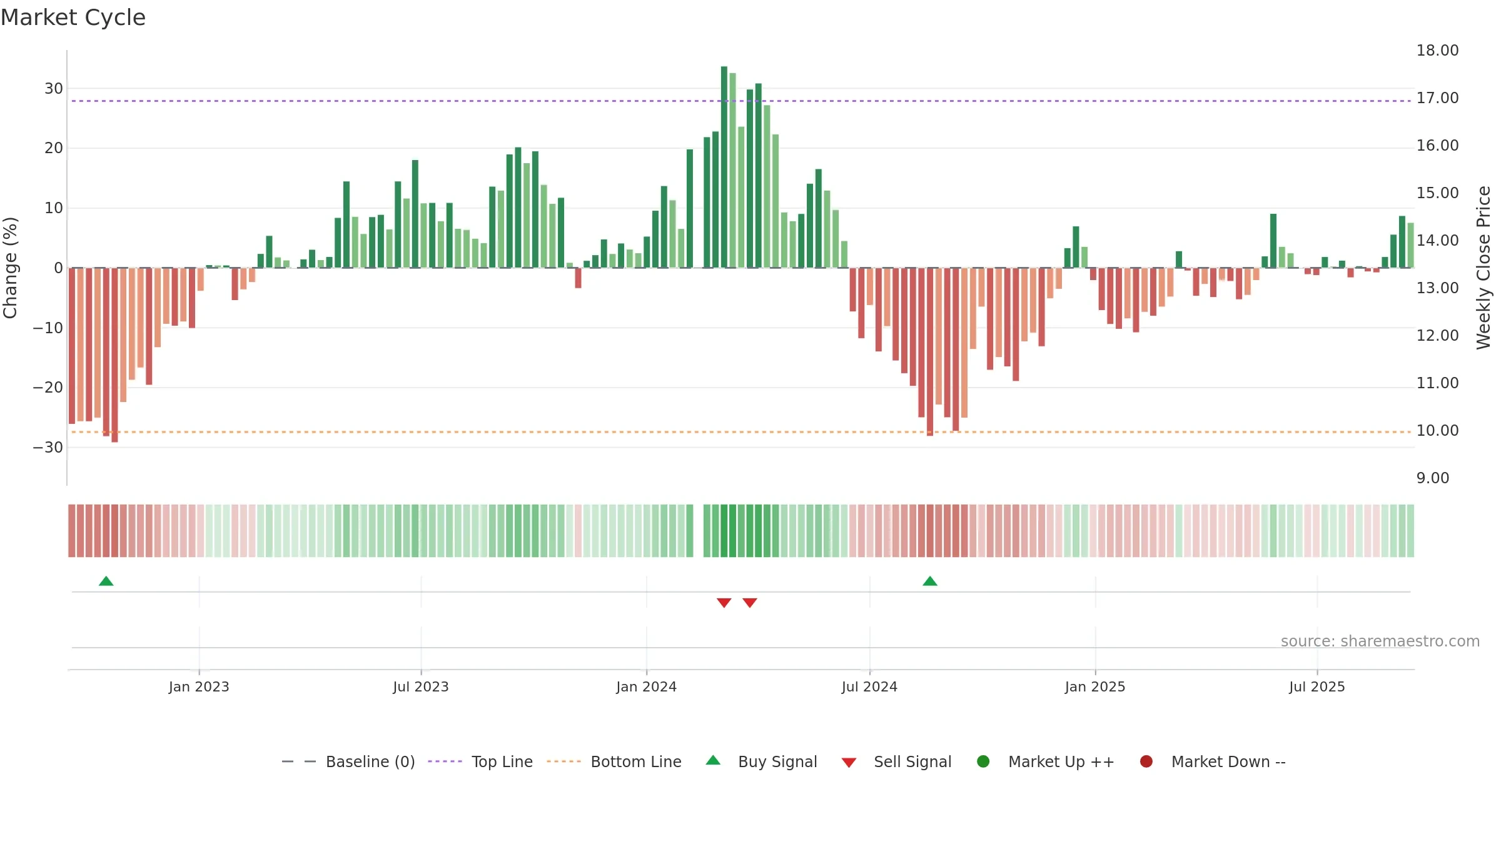Click the 18.00 price axis value
Screen dimensions: 1501x844
(1438, 51)
